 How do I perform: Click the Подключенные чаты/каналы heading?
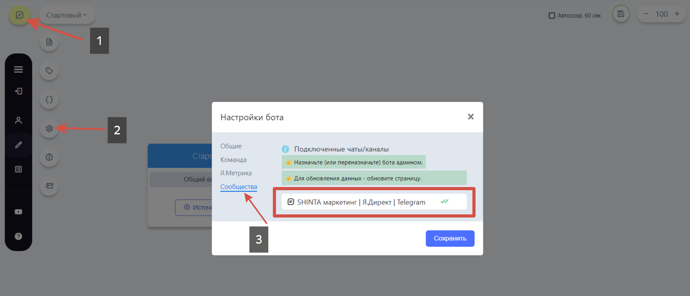point(341,149)
